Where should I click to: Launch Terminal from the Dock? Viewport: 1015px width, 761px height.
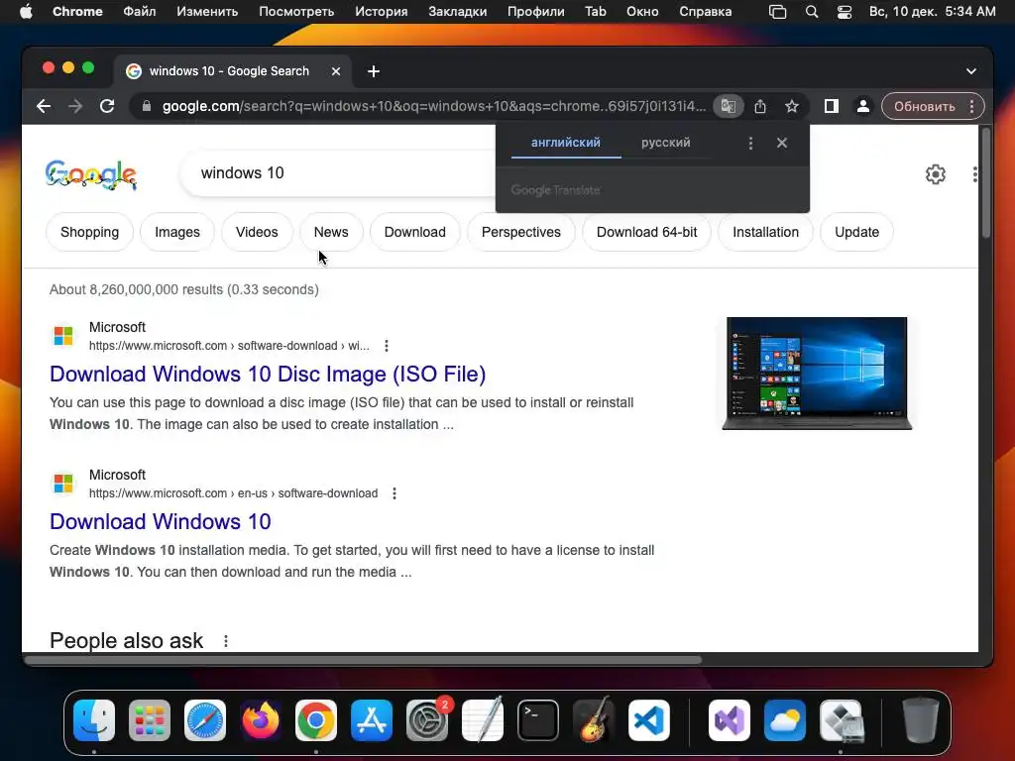coord(538,720)
